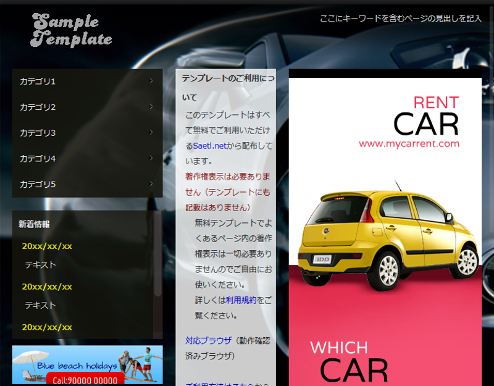Click the カテゴリ5 arrow chevron
Image resolution: width=494 pixels, height=386 pixels.
coord(151,183)
